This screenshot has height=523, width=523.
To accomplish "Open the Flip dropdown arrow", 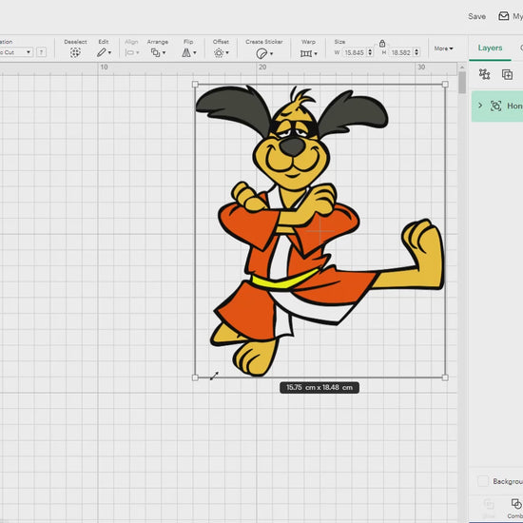I will [x=195, y=53].
